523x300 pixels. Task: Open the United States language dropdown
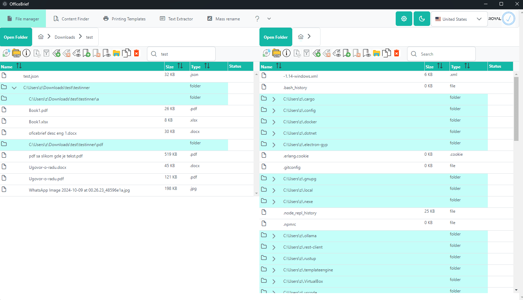[459, 19]
